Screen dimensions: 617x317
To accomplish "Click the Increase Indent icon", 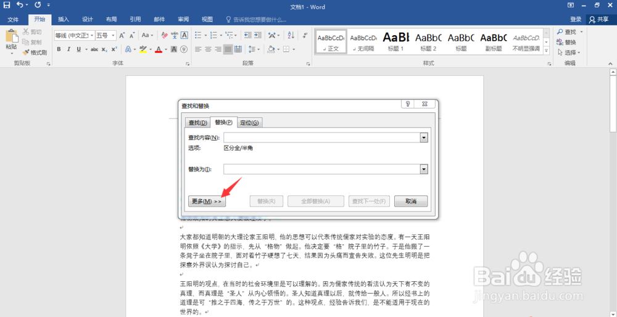I will coord(258,35).
